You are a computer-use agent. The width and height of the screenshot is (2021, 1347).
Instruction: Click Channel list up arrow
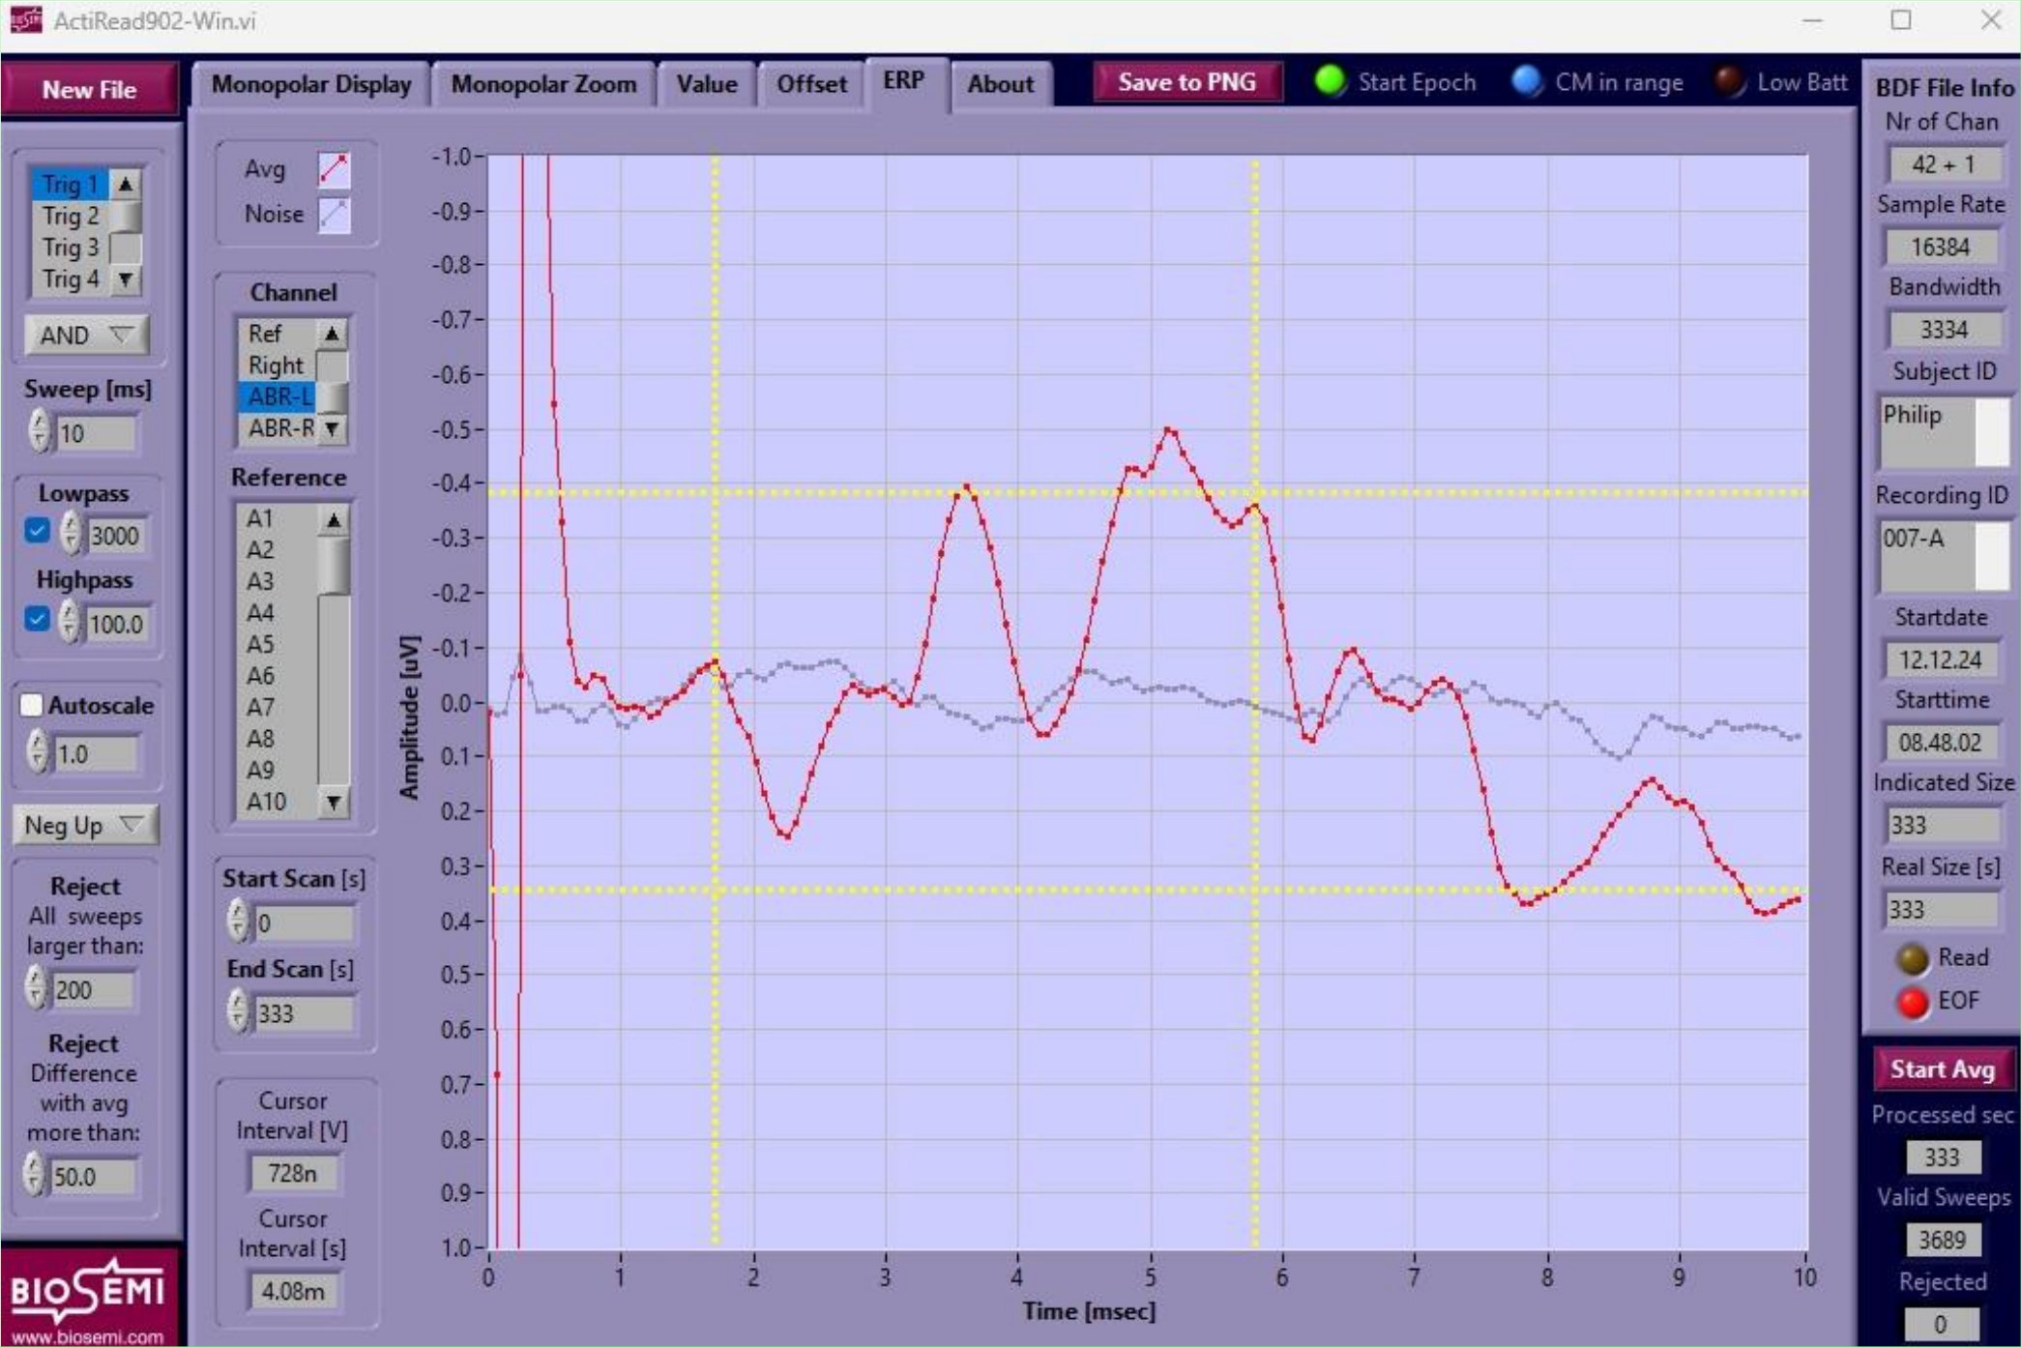coord(332,335)
